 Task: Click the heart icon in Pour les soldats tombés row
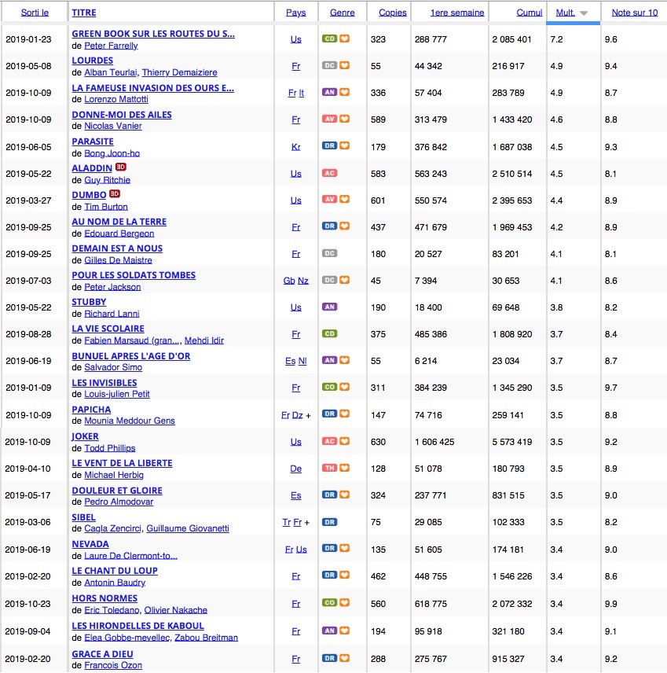344,280
